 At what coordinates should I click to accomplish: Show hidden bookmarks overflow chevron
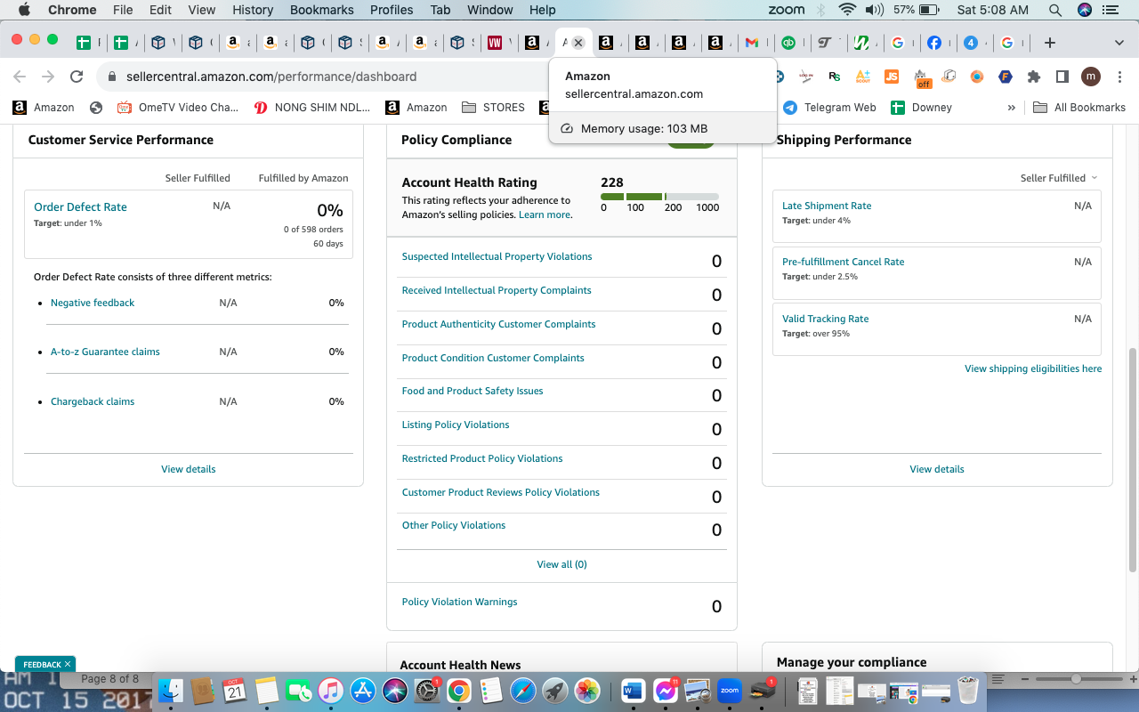coord(1012,108)
